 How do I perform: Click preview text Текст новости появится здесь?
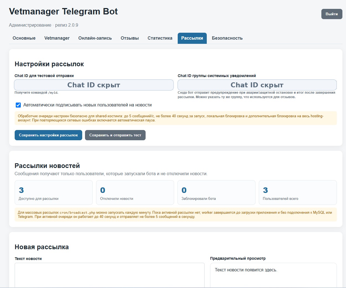click(246, 270)
